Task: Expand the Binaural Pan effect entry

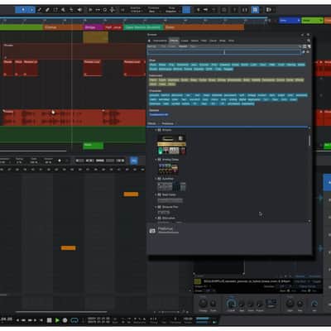Action: [x=156, y=207]
